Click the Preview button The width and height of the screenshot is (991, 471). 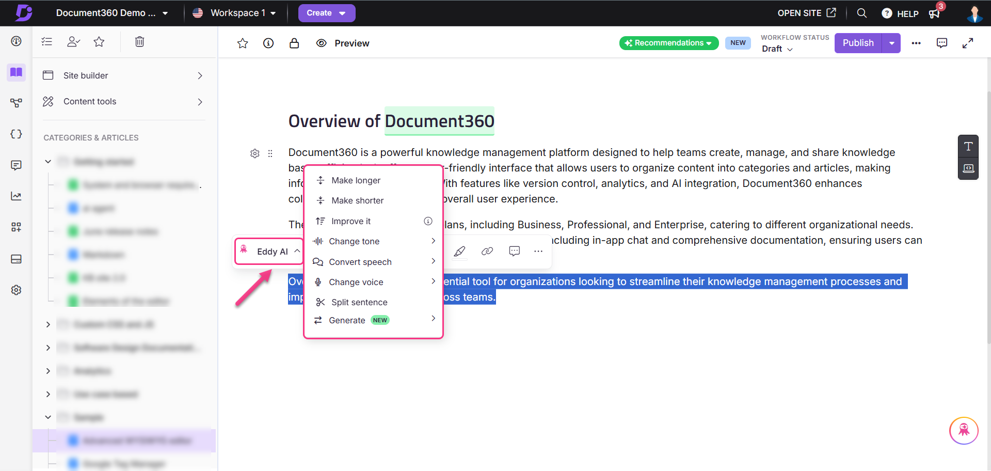point(343,43)
